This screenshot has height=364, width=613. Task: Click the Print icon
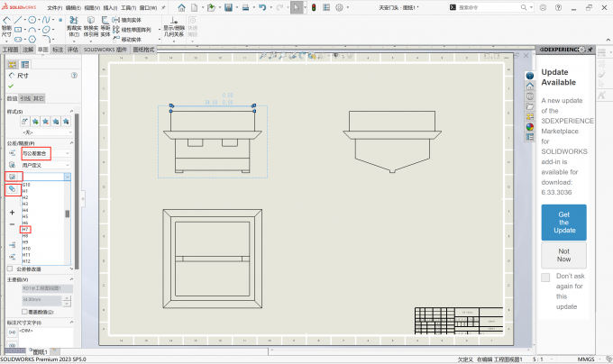click(245, 7)
